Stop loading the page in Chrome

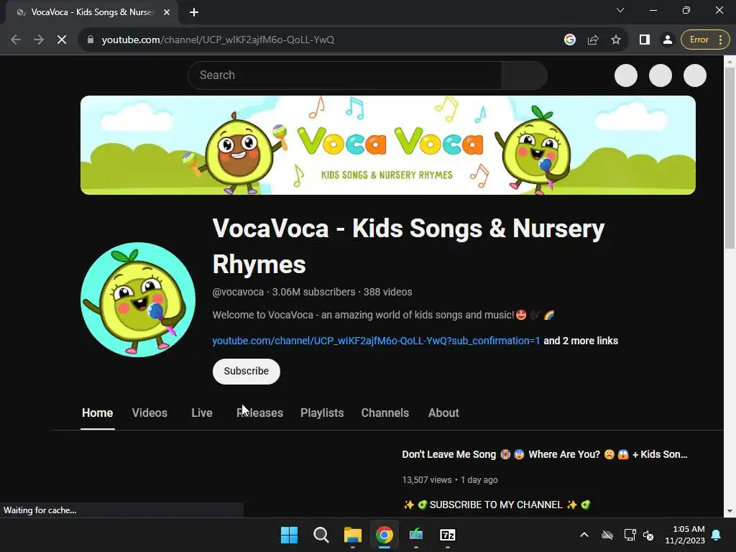click(x=62, y=40)
